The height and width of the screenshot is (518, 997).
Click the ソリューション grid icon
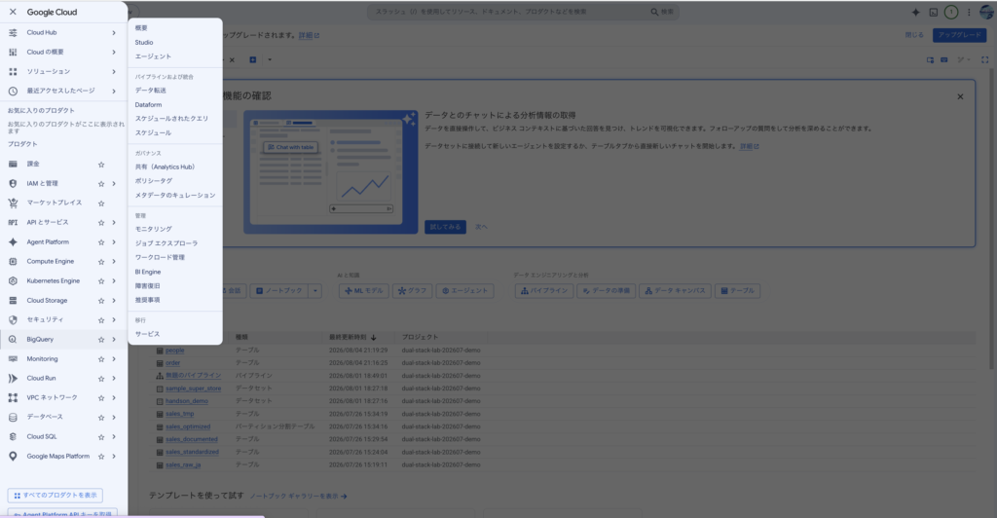13,72
